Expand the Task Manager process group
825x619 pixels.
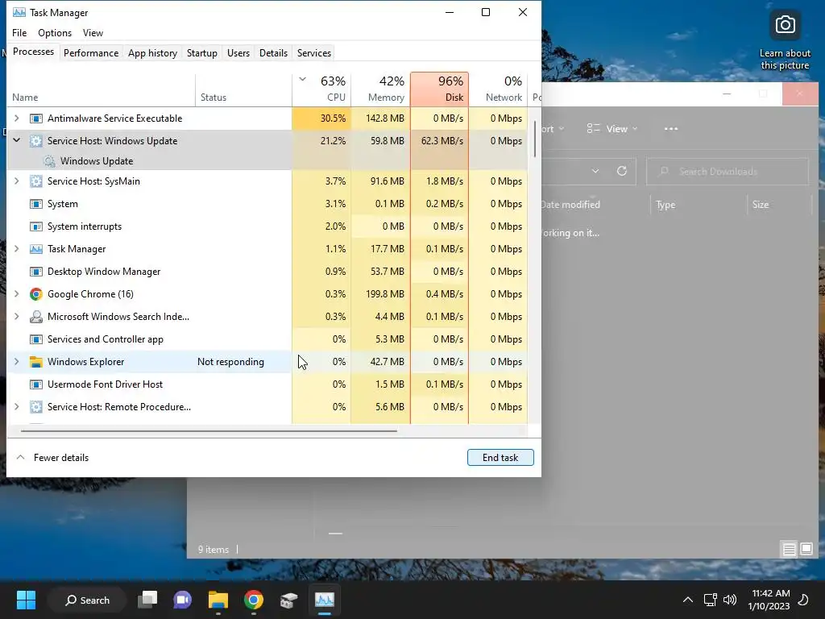(x=16, y=249)
